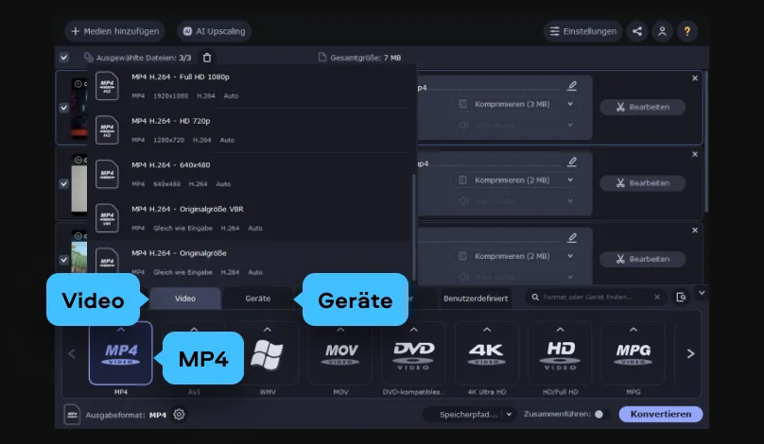The image size is (764, 444).
Task: Edit third file's output name pencil icon
Action: (x=572, y=237)
